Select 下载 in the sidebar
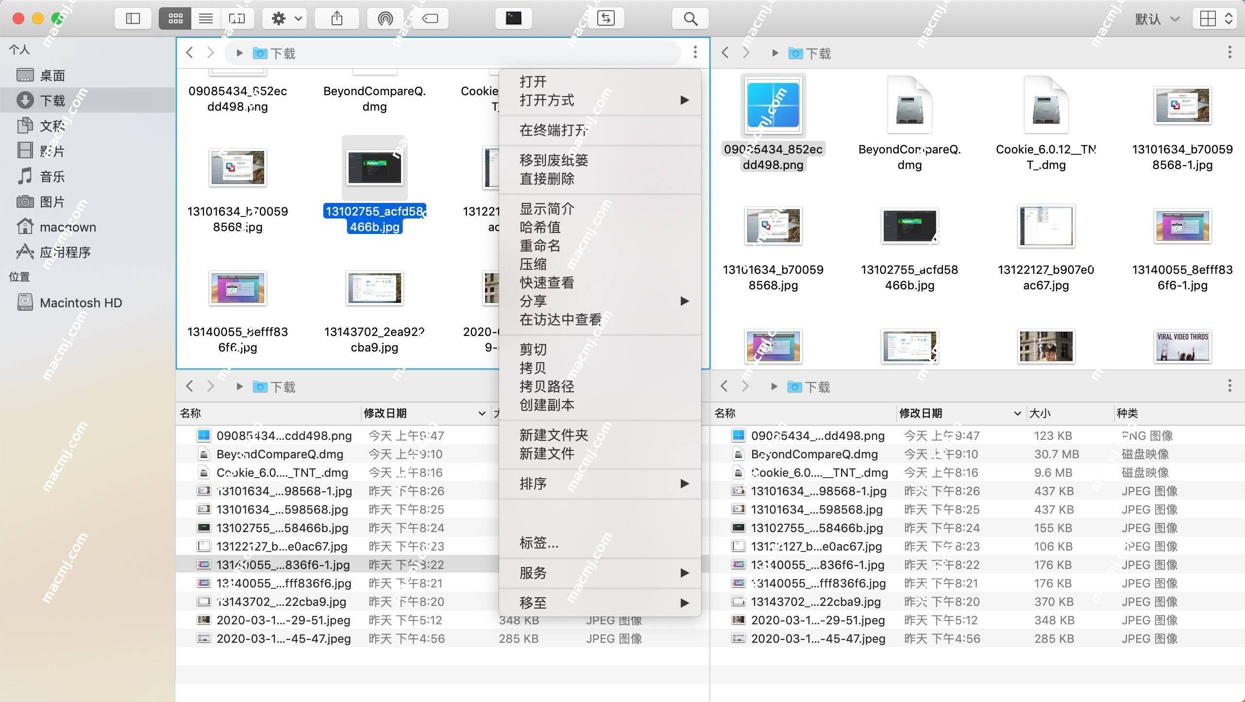 pyautogui.click(x=87, y=100)
